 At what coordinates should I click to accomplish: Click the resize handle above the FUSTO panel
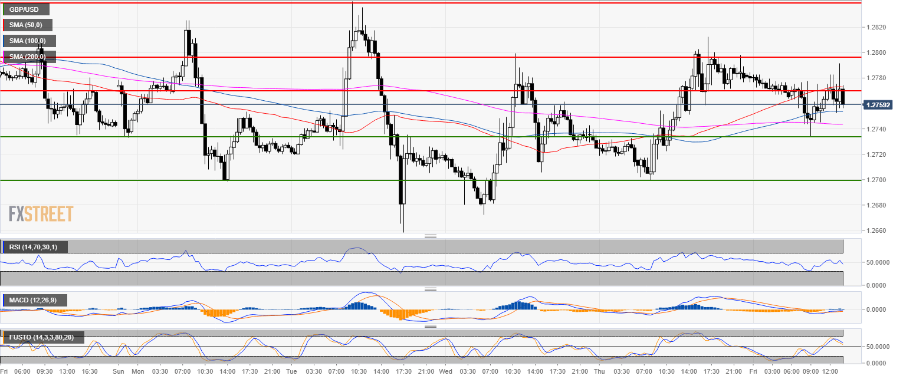pyautogui.click(x=431, y=326)
